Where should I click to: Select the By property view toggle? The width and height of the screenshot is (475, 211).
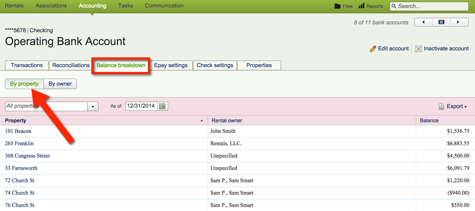[x=24, y=84]
